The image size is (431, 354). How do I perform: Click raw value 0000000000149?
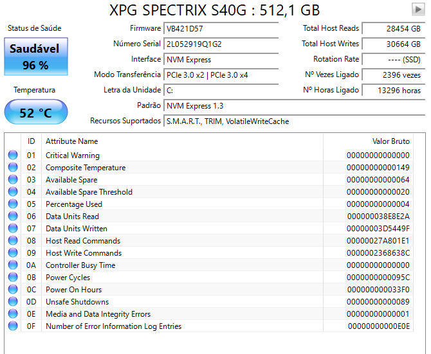pos(378,168)
